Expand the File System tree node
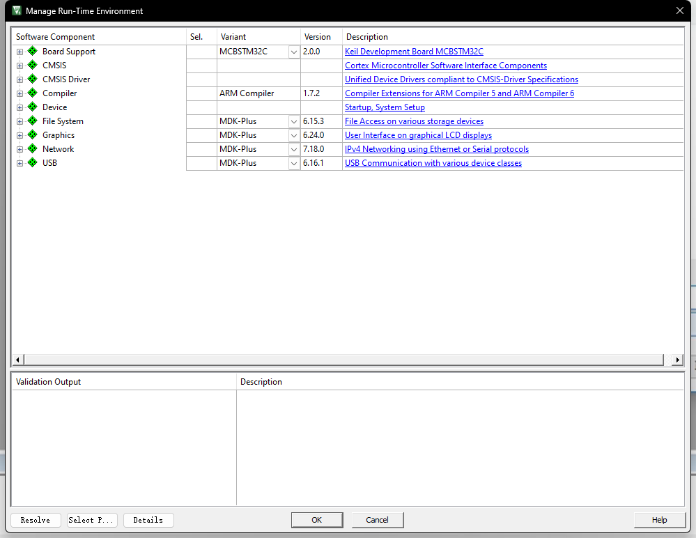The height and width of the screenshot is (538, 696). (20, 122)
